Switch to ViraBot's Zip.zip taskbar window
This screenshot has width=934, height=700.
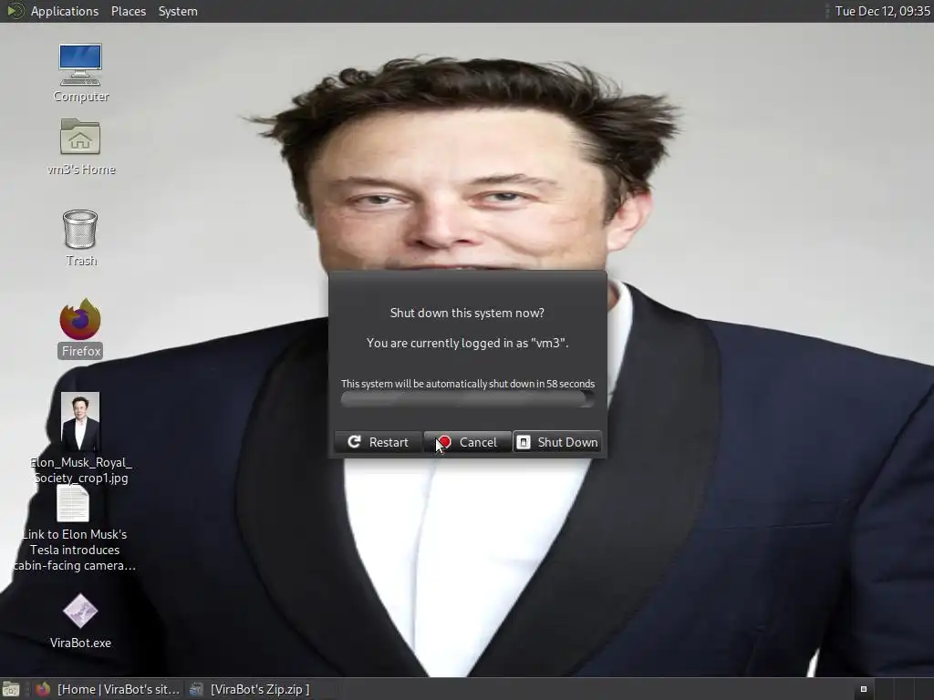[x=250, y=689]
